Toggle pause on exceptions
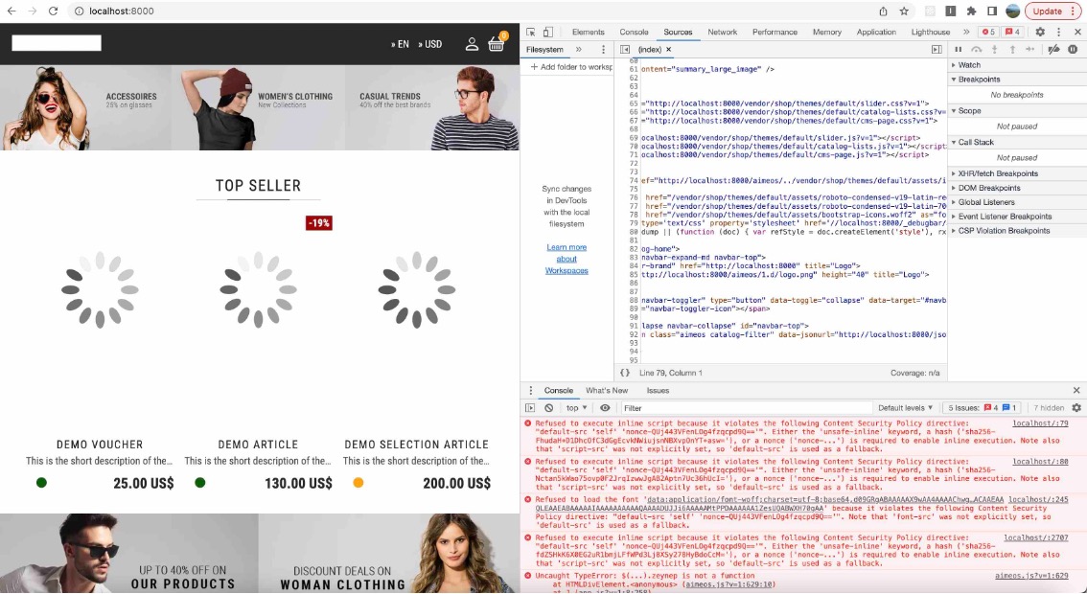Viewport: 1087px width, 594px height. [1073, 50]
